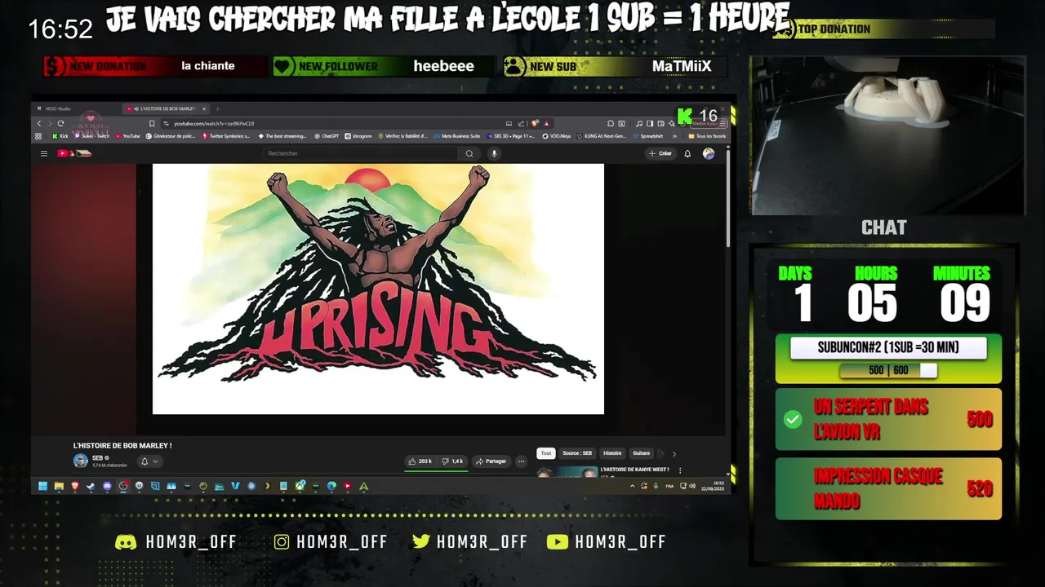1045x587 pixels.
Task: Click the Partager share button
Action: pyautogui.click(x=491, y=461)
